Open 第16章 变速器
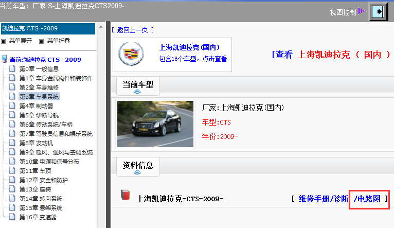394x228 pixels. tap(38, 217)
